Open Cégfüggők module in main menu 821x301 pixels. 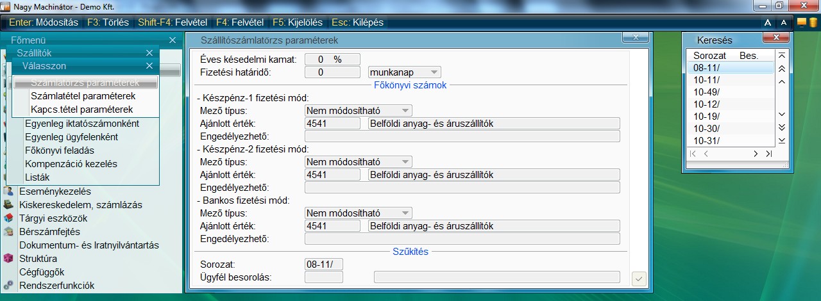(x=42, y=272)
